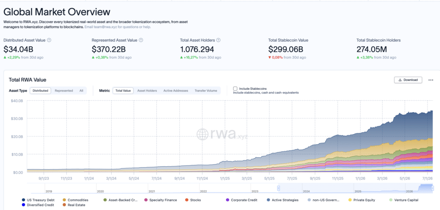Click left handle of time range slider
Image resolution: width=440 pixels, height=210 pixels.
tap(278, 188)
